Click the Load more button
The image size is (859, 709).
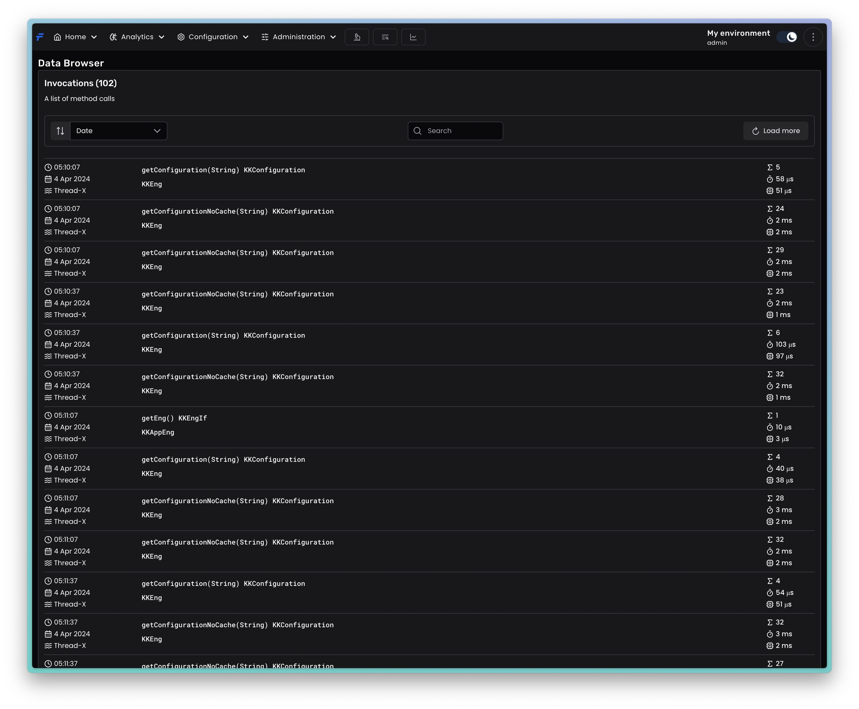click(775, 131)
